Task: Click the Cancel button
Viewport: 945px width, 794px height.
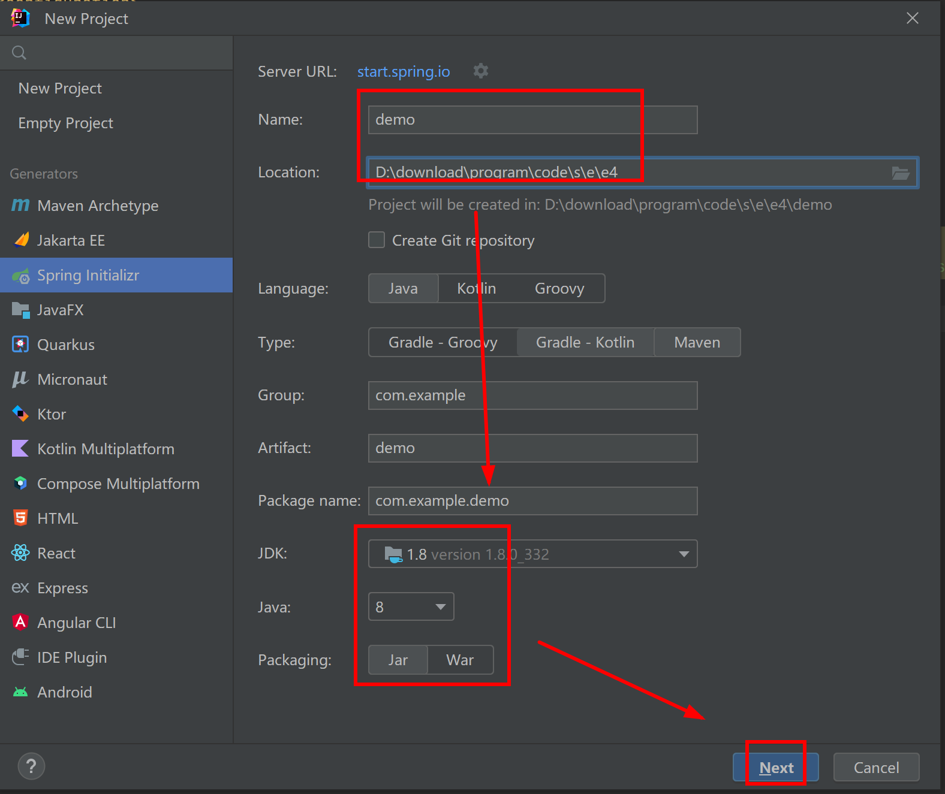Action: pyautogui.click(x=876, y=767)
